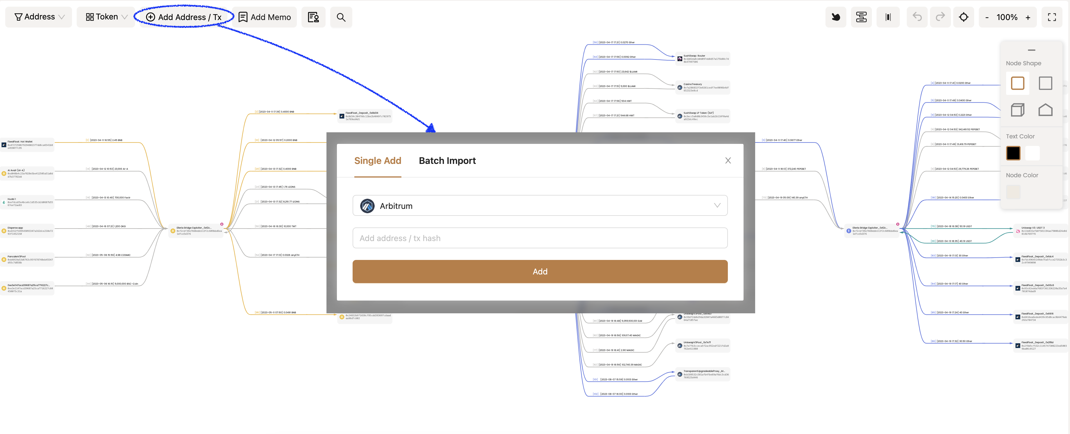This screenshot has height=434, width=1070.
Task: Focus the address / tx hash input
Action: click(x=540, y=238)
